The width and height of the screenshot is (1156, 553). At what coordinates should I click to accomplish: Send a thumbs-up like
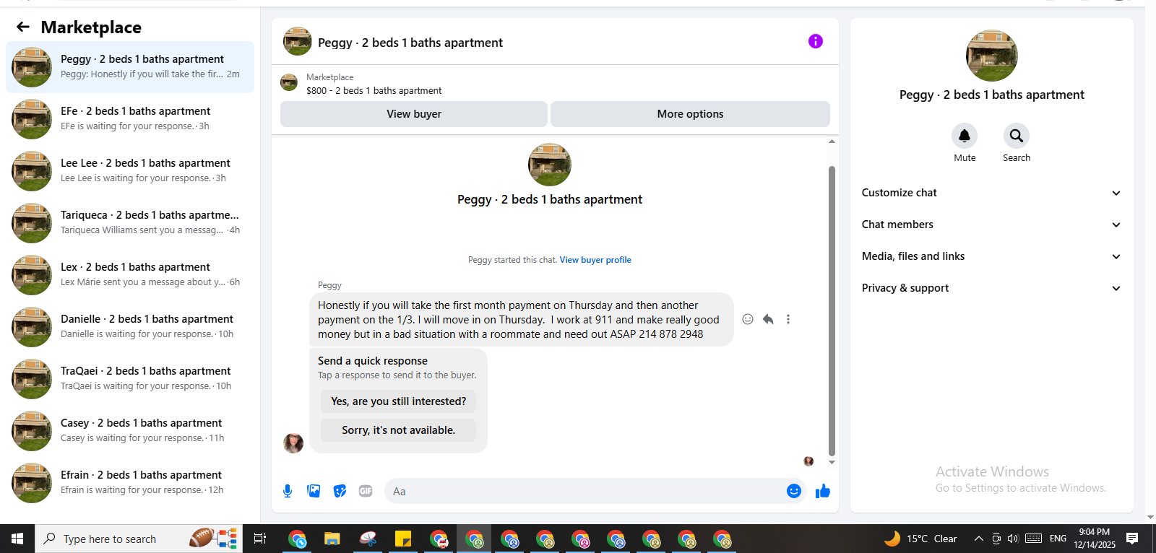click(823, 491)
